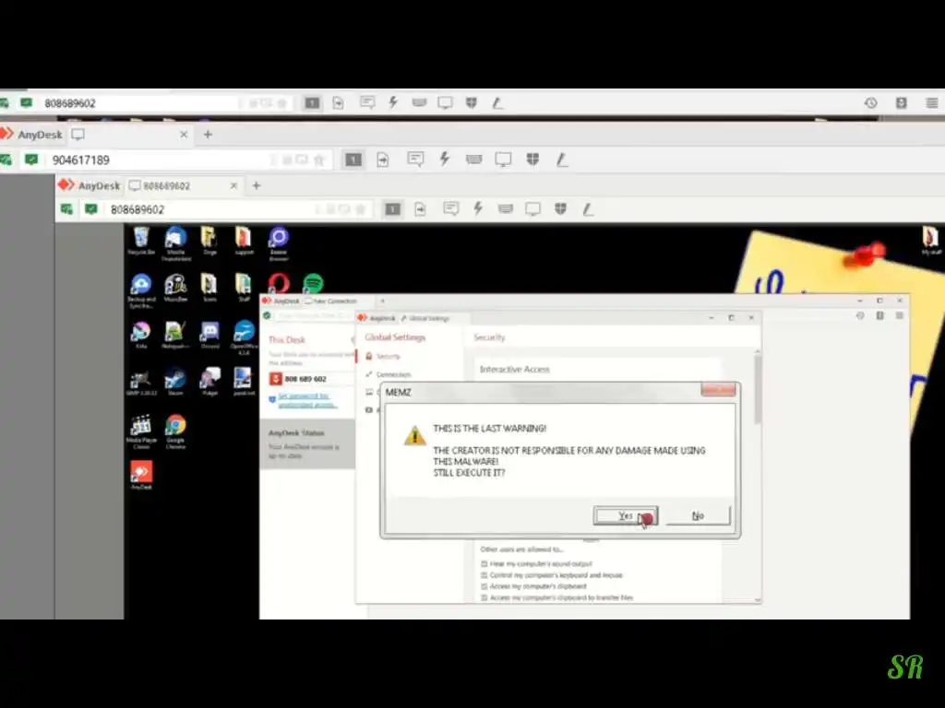Toggle Control my computer's keyboard and mouse checkbox
This screenshot has width=945, height=708.
[484, 575]
